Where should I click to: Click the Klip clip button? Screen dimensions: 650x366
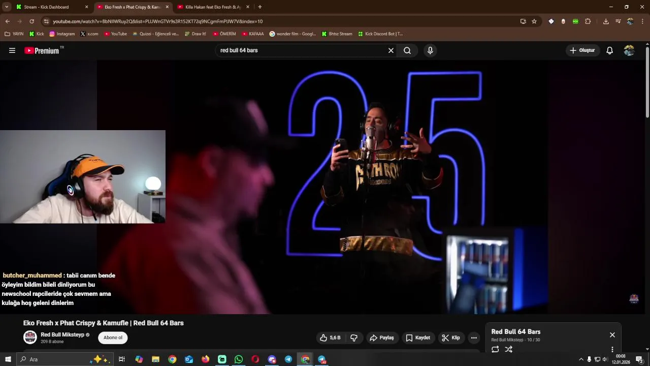451,338
